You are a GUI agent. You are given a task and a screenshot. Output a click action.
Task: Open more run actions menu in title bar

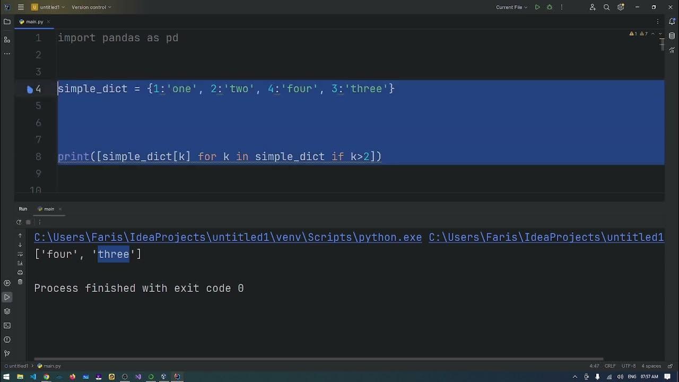click(x=562, y=7)
